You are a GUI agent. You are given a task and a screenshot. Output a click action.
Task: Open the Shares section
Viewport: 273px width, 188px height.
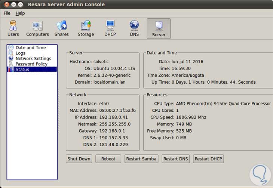point(62,28)
